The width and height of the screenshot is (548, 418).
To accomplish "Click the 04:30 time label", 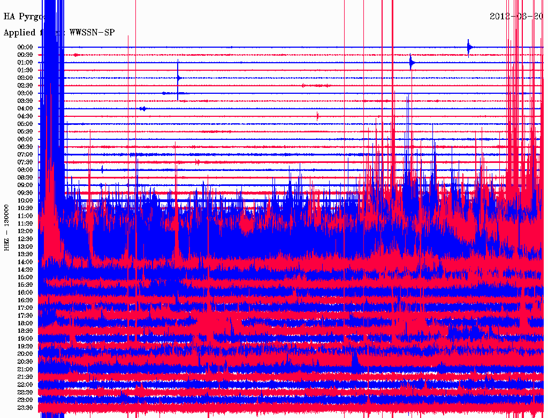I will click(x=25, y=116).
